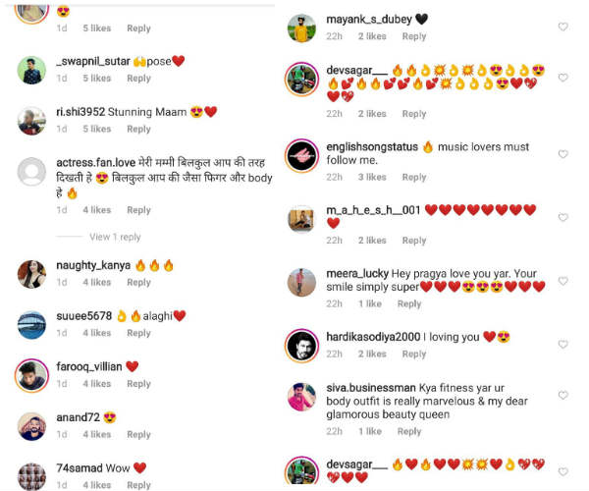View 3 likes on englishsongstatus comment
Screen dimensions: 589x491
click(372, 177)
